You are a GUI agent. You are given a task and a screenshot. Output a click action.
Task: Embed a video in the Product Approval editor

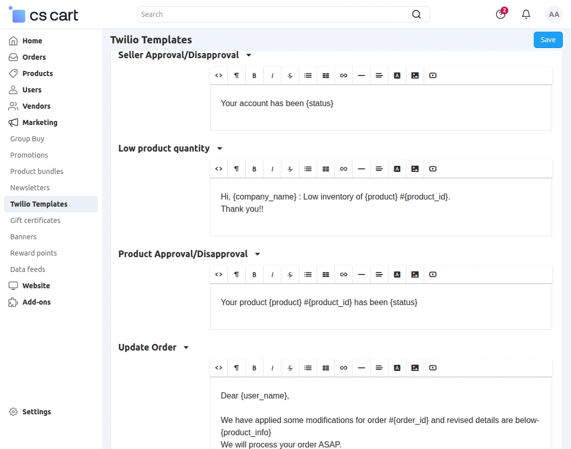point(433,274)
